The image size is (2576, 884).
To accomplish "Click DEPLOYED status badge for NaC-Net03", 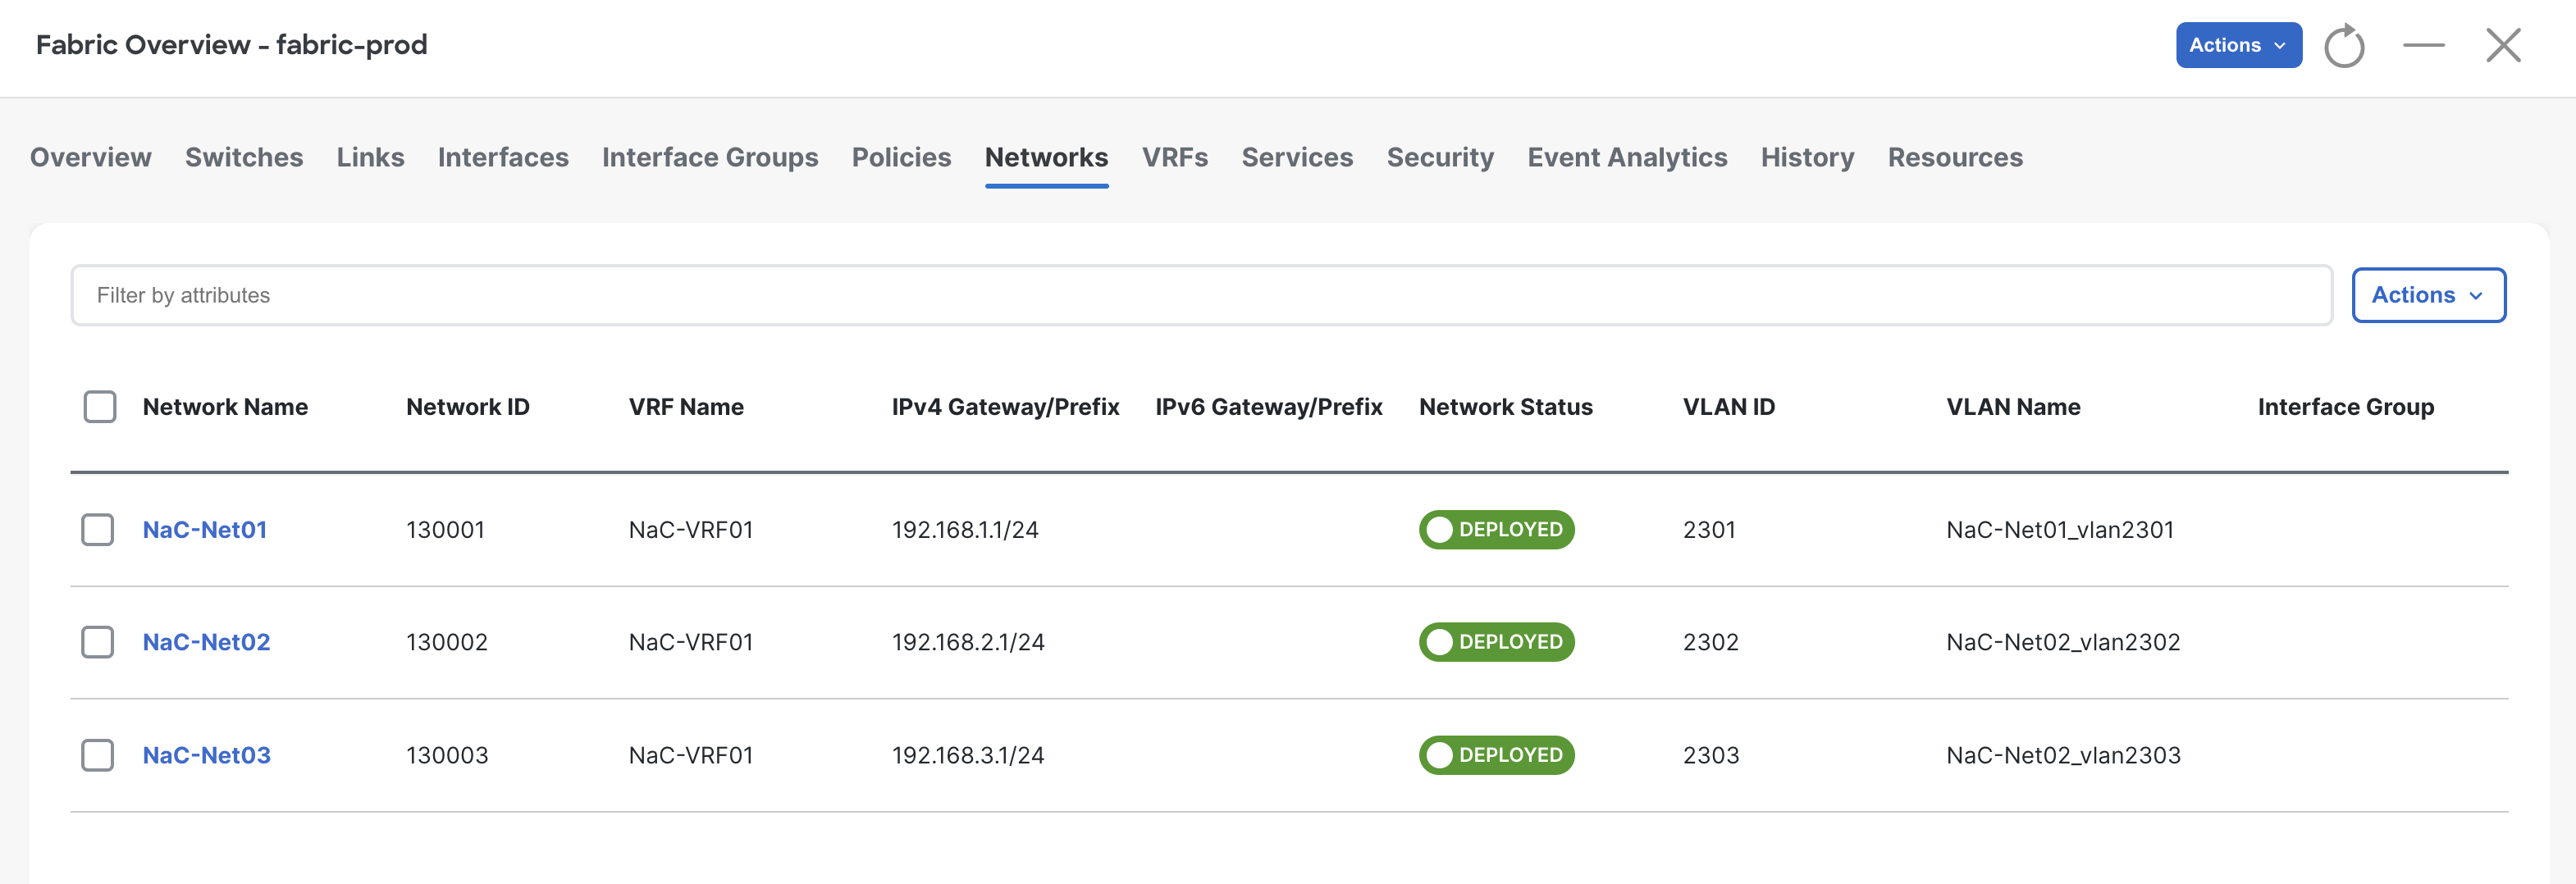I will click(1496, 755).
